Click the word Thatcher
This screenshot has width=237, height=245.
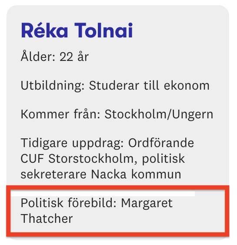click(47, 218)
